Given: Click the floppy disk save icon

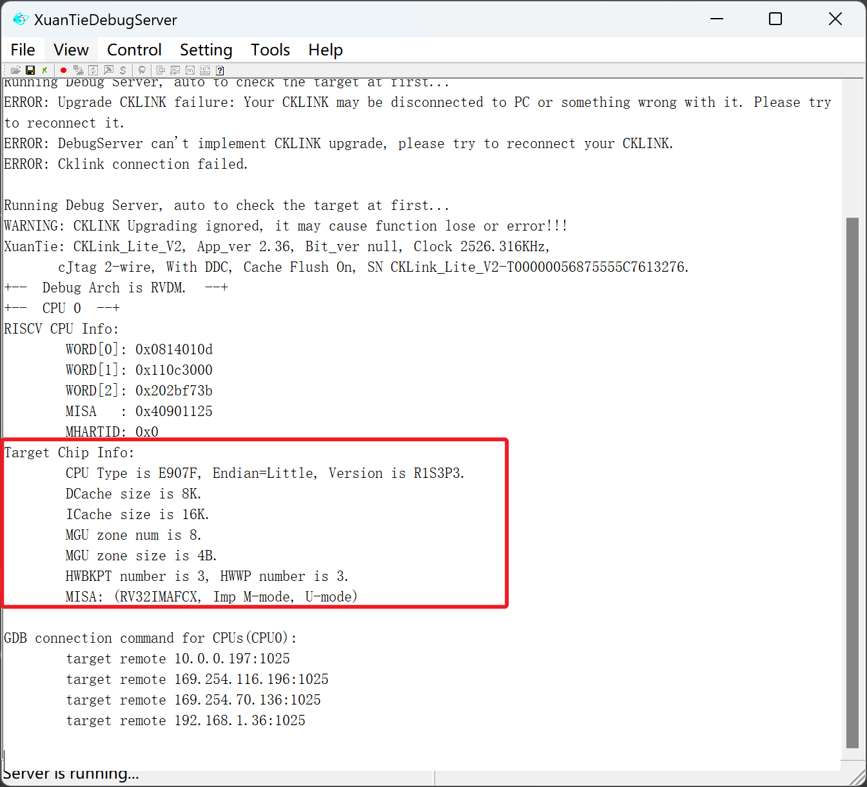Looking at the screenshot, I should (30, 70).
